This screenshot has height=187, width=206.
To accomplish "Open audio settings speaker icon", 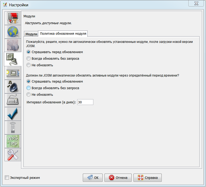I will click(13, 86).
